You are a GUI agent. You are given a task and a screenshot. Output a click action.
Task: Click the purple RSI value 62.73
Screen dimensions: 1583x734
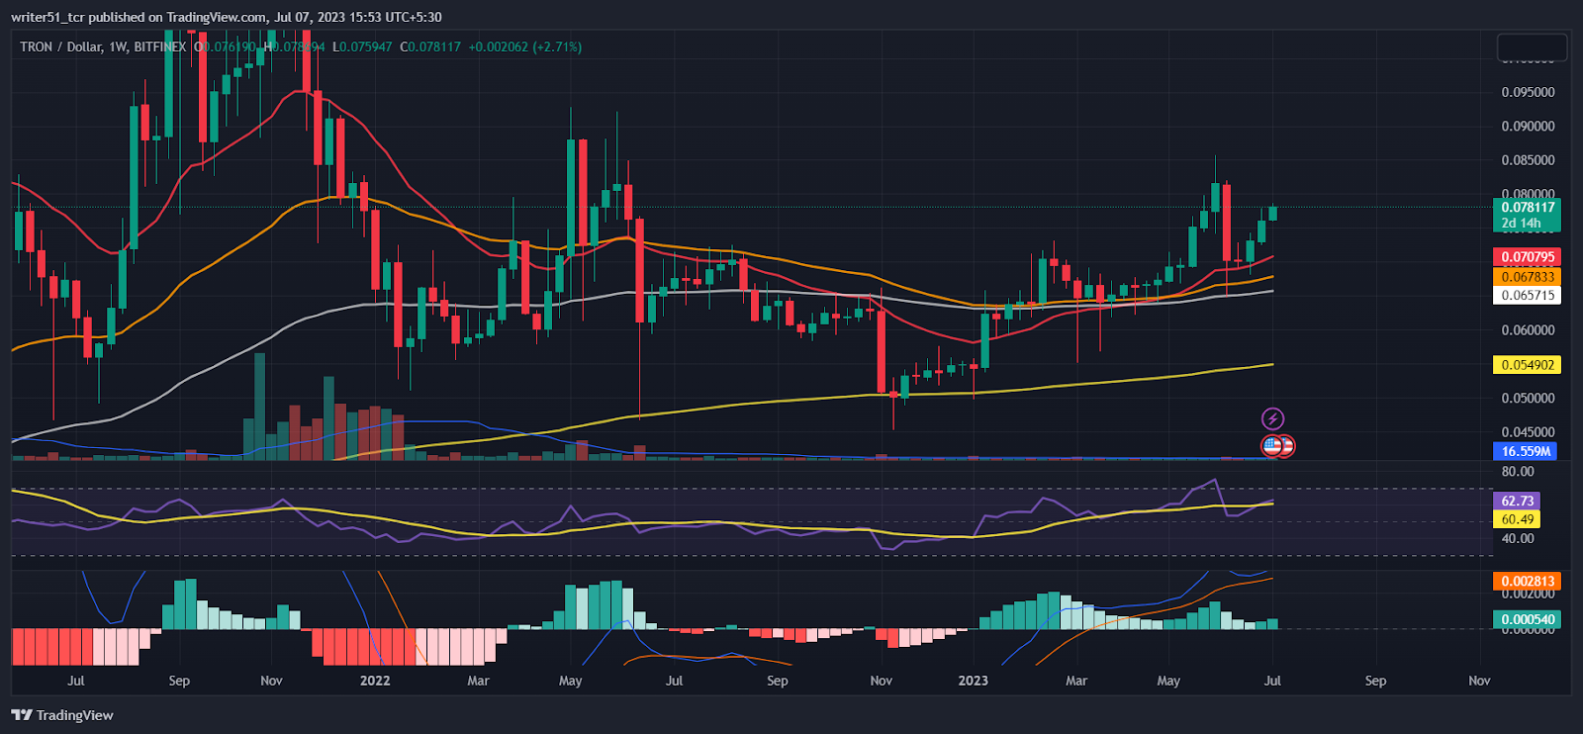1517,502
